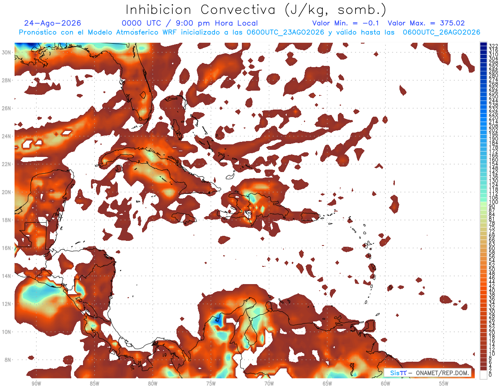Screen dimensions: 503x389
Task: Click the colorbar value 30
Action: click(x=492, y=311)
